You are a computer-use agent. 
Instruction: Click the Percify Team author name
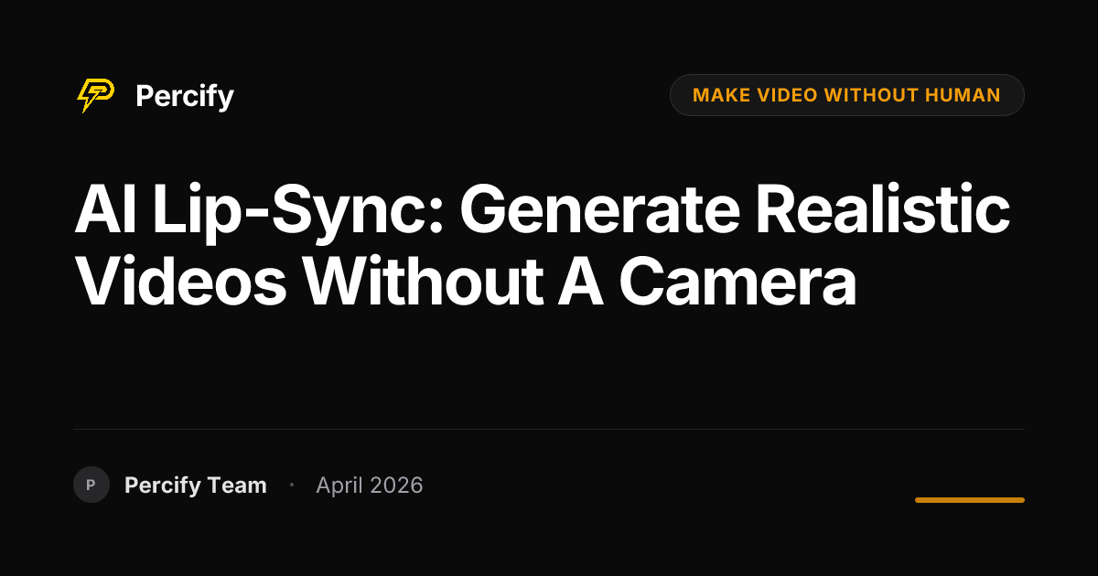click(x=196, y=485)
